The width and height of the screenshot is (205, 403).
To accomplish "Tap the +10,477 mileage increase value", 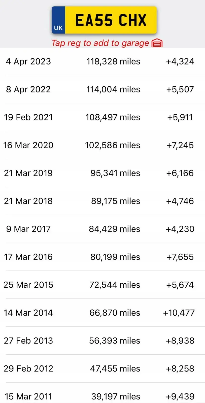I will coord(179,313).
